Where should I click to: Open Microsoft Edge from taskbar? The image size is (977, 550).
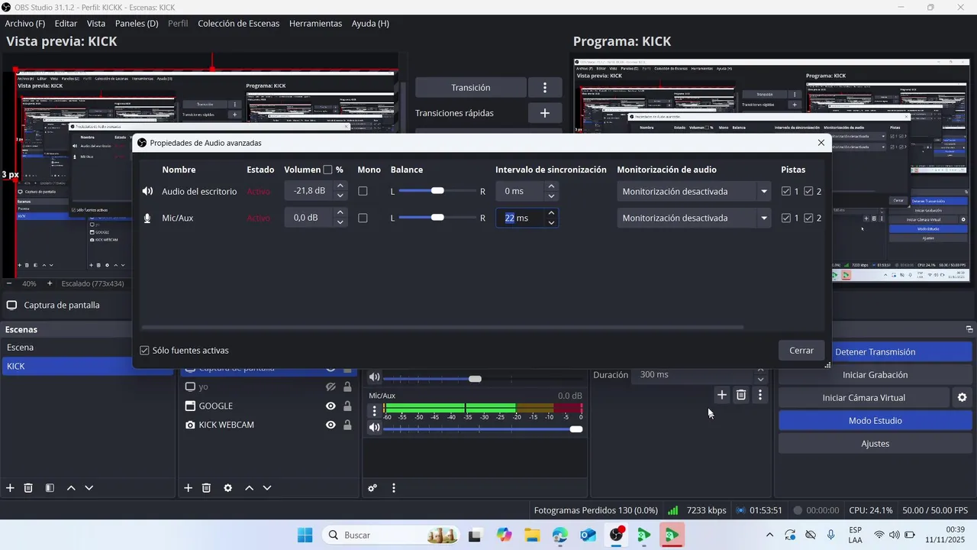point(559,535)
